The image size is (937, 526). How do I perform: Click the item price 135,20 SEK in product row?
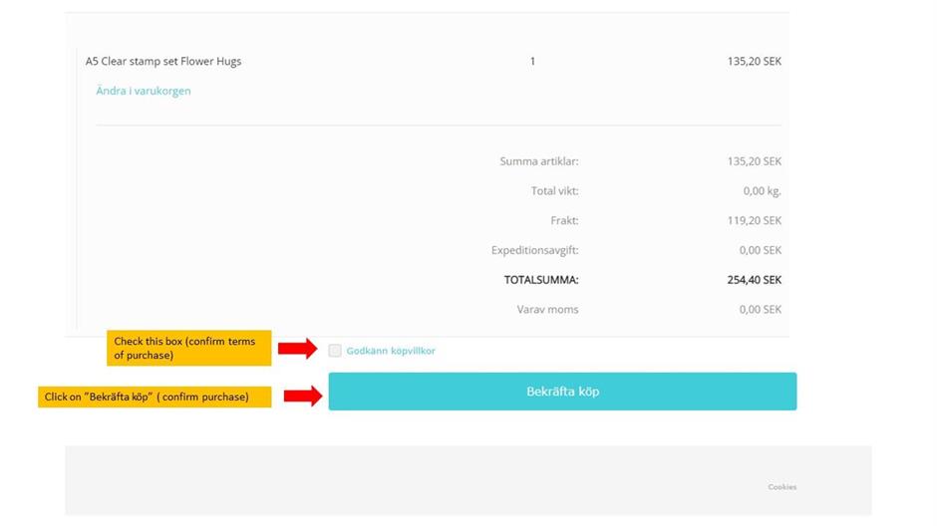(x=755, y=61)
